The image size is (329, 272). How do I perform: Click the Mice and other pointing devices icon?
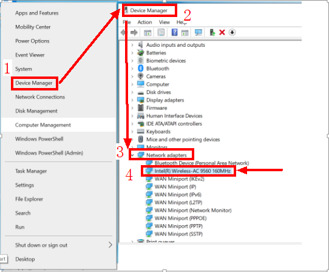140,140
